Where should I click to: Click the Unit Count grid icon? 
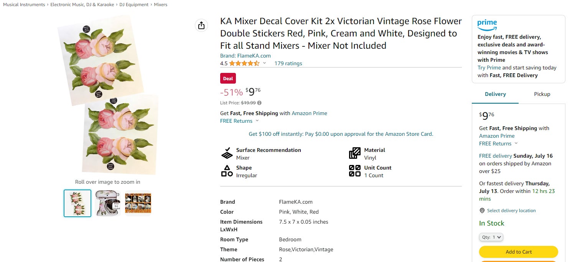(354, 171)
